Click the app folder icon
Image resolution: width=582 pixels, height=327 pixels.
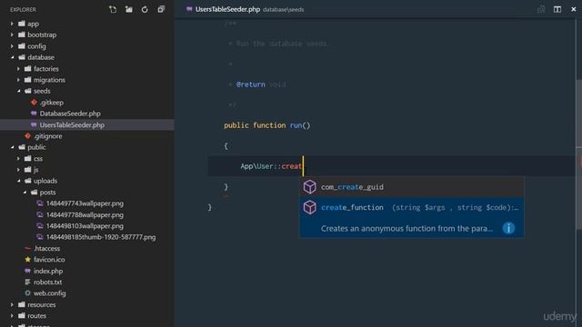pos(22,24)
